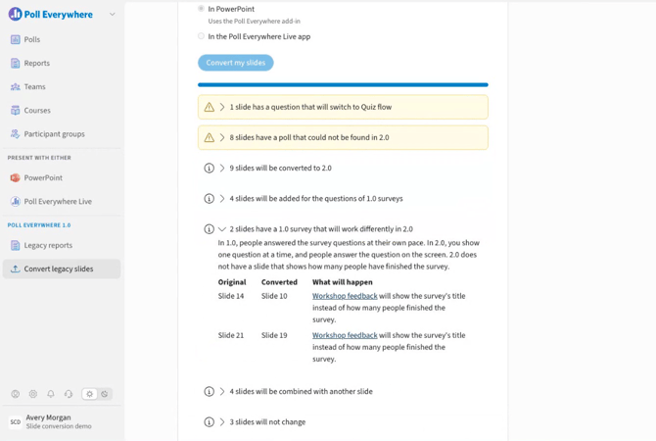Click warning icon on Quiz flow notice
The height and width of the screenshot is (441, 656).
coord(210,107)
